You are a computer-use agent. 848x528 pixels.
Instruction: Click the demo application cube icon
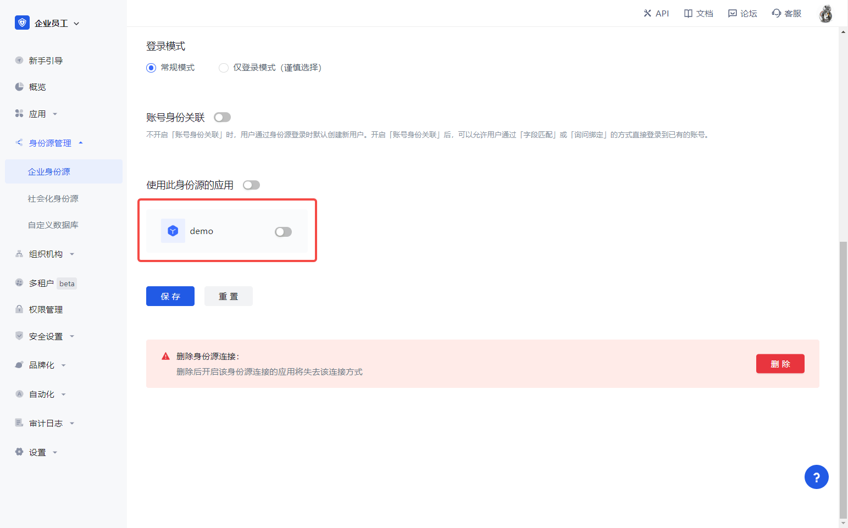coord(173,231)
